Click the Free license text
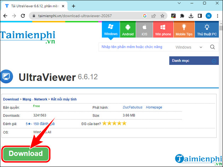The image size is (223, 167). pyautogui.click(x=36, y=106)
